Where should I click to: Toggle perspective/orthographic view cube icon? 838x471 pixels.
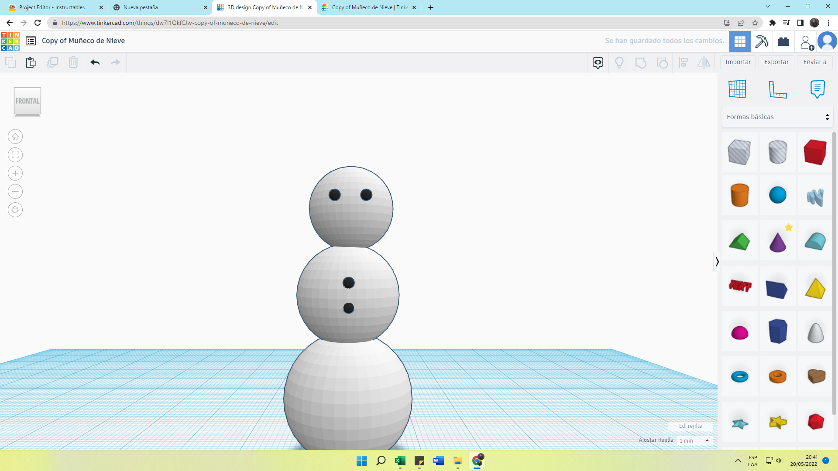[x=15, y=210]
